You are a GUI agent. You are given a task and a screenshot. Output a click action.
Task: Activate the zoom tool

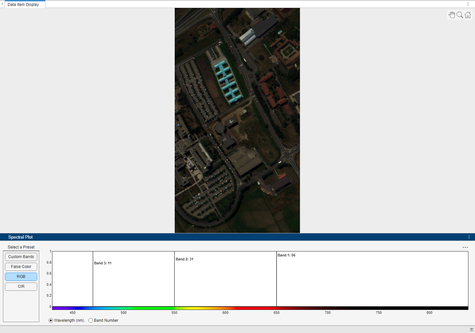click(460, 15)
